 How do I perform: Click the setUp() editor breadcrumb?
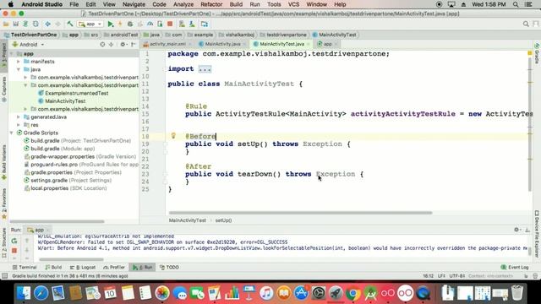coord(223,220)
